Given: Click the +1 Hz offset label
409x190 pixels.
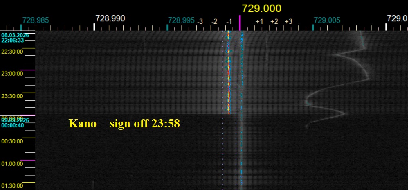Looking at the screenshot, I should click(x=259, y=21).
